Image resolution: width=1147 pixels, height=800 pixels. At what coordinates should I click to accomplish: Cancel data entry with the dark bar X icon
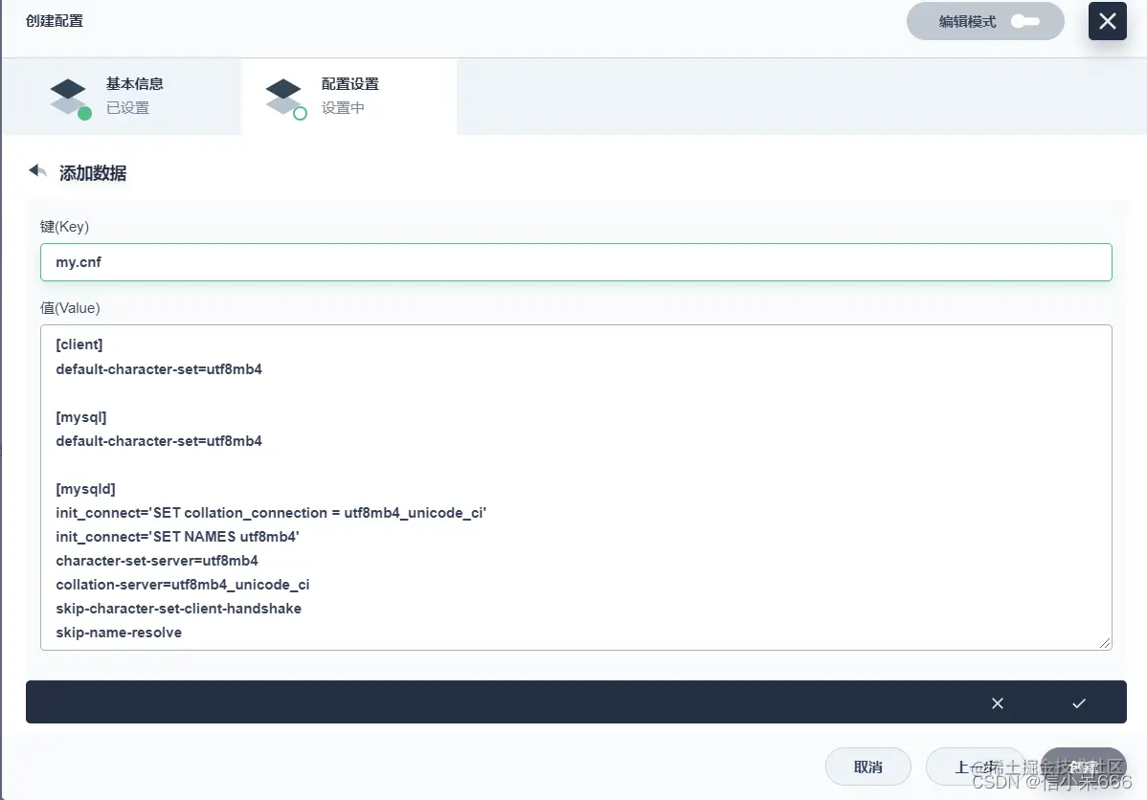pyautogui.click(x=997, y=702)
